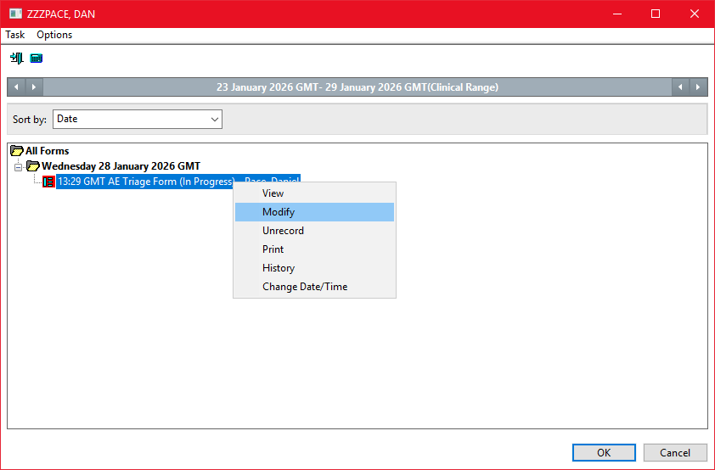This screenshot has width=715, height=470.
Task: Select Change Date/Time in the context menu
Action: [x=305, y=287]
